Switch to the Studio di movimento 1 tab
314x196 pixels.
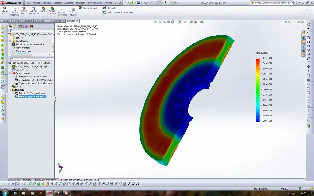(x=45, y=179)
